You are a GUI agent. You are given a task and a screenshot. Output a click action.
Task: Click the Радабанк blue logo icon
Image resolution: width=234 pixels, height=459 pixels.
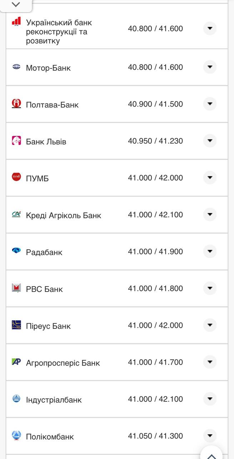pos(16,251)
